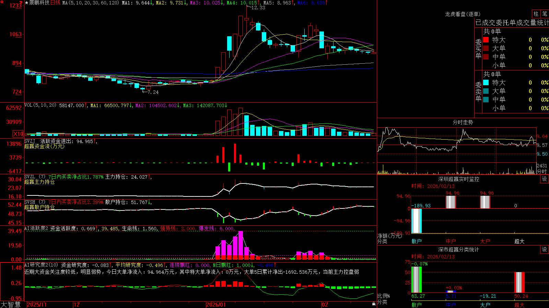Select the 日线 daily period label
Screen dimensions: 549x308
click(55, 3)
